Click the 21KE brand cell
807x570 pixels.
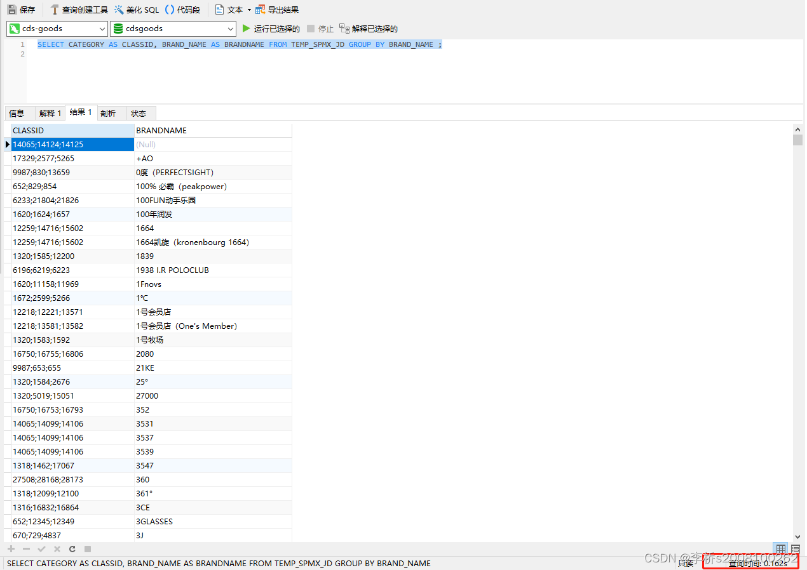(213, 368)
